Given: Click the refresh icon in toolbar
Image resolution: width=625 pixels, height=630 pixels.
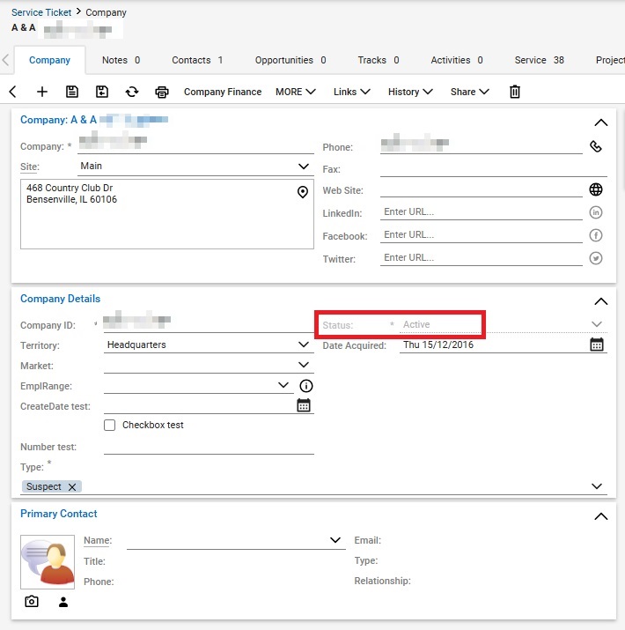Looking at the screenshot, I should tap(132, 92).
